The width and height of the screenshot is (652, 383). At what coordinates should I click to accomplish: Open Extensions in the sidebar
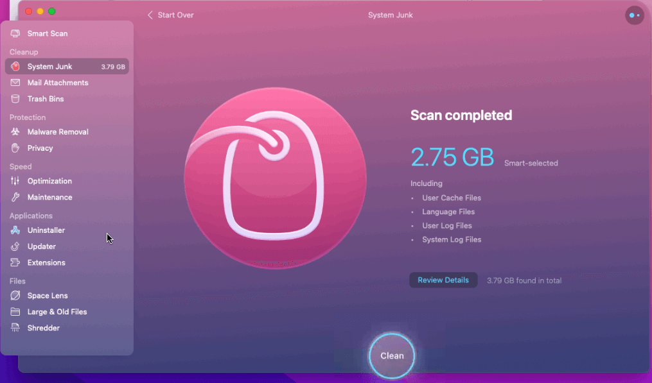pos(67,262)
